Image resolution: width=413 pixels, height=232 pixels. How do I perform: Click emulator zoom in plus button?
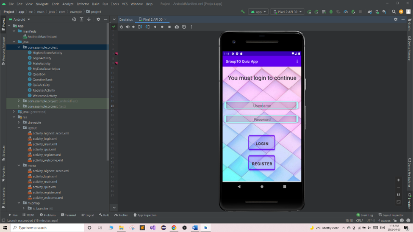point(399,180)
